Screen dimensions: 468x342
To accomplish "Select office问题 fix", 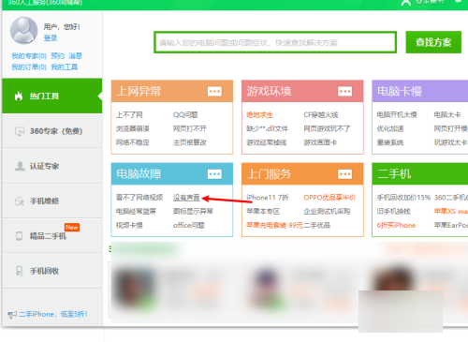I will pyautogui.click(x=189, y=225).
